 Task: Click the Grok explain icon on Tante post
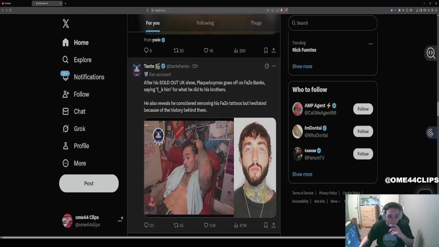[266, 66]
